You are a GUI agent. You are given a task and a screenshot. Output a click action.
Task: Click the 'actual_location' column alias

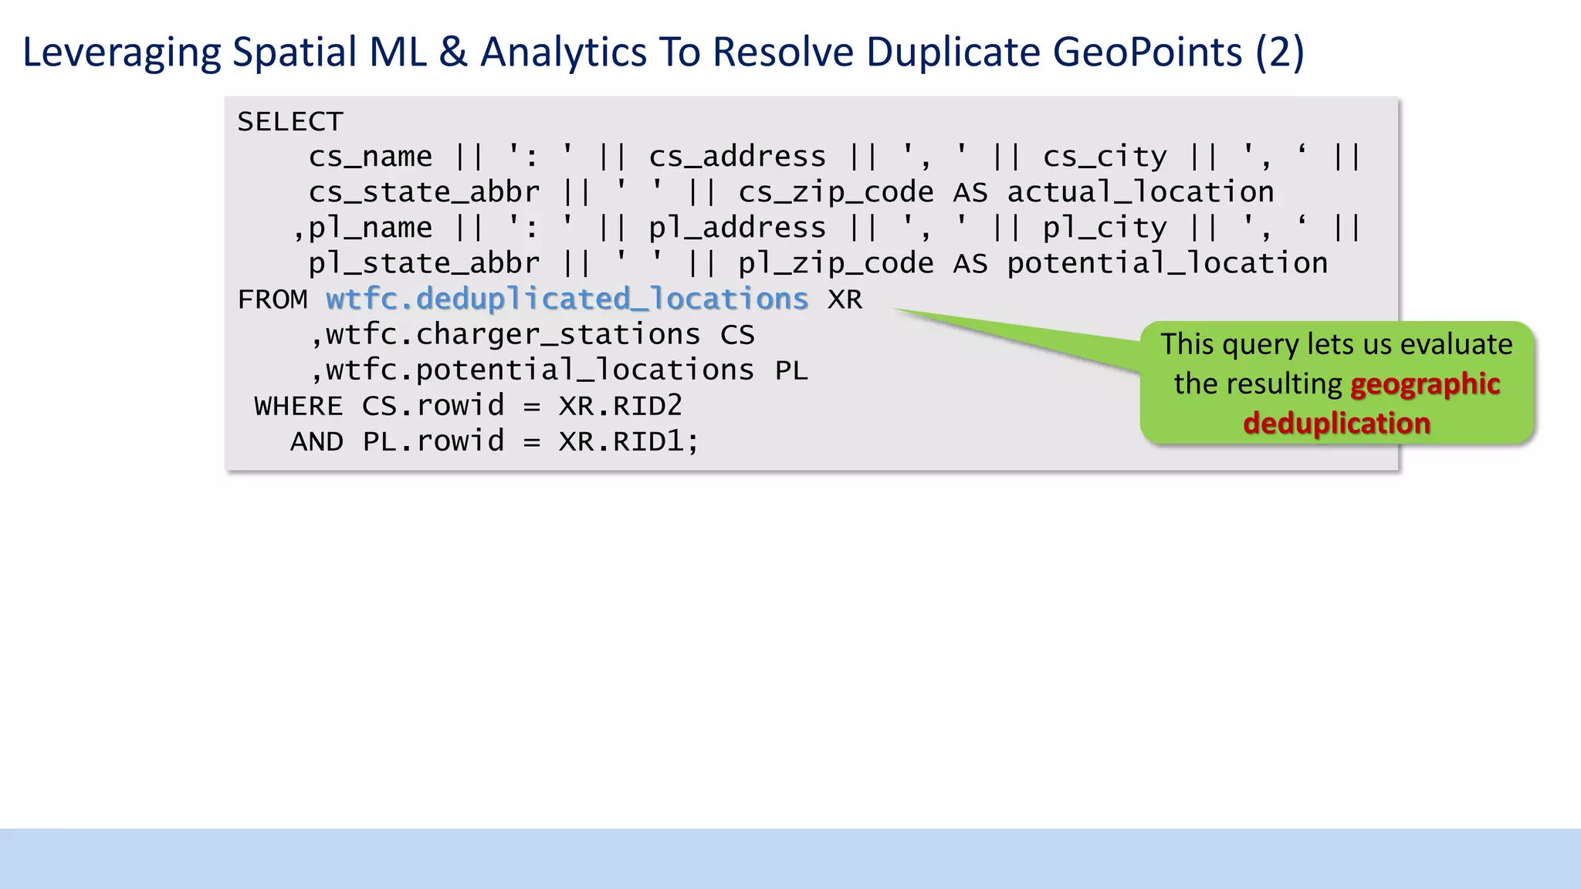click(x=1140, y=192)
